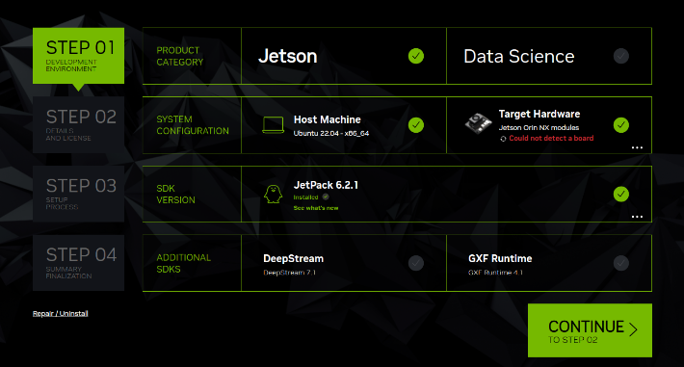Toggle the Host Machine checkmark
This screenshot has width=684, height=367.
[416, 125]
